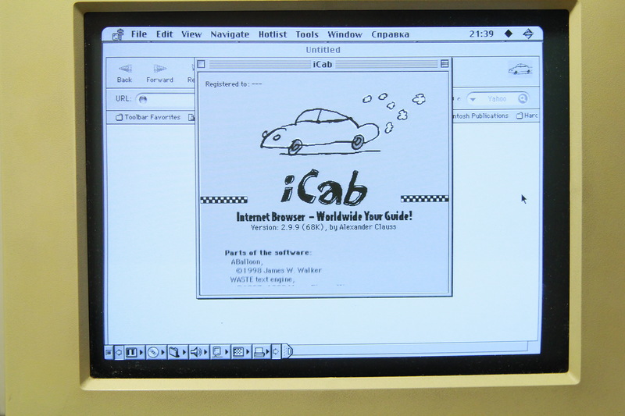This screenshot has height=416, width=625.
Task: Close the iCab about window
Action: point(202,64)
